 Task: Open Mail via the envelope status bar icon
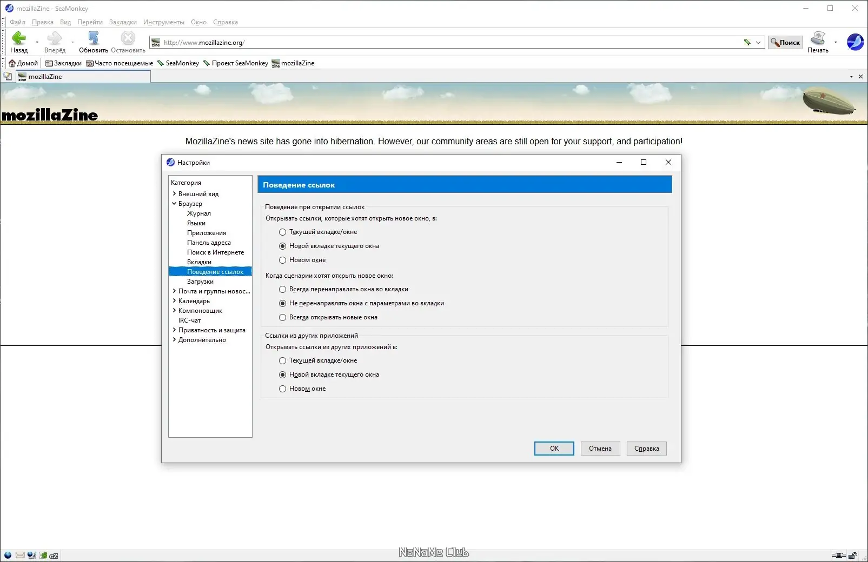20,555
